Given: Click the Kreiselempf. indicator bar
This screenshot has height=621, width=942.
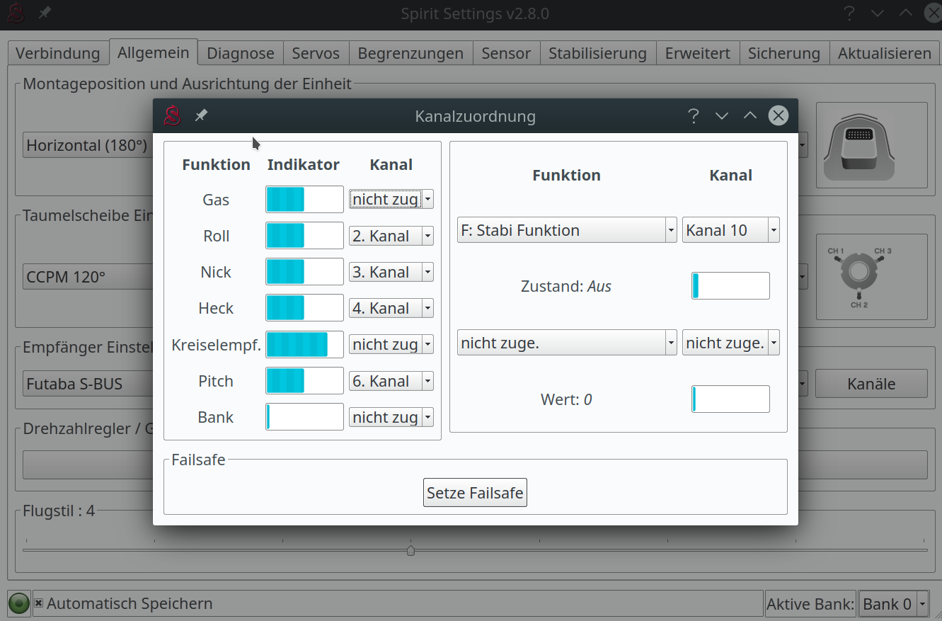Looking at the screenshot, I should coord(304,345).
